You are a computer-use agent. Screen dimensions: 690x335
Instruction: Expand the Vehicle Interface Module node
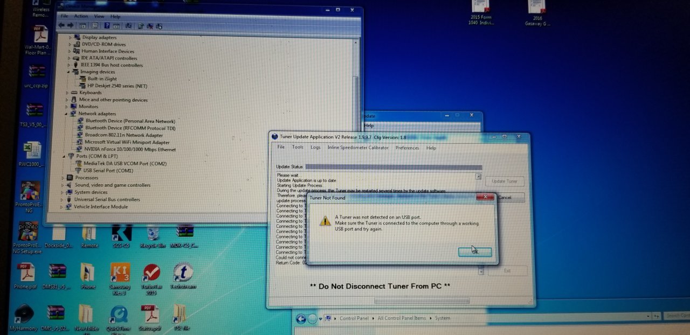pyautogui.click(x=61, y=207)
